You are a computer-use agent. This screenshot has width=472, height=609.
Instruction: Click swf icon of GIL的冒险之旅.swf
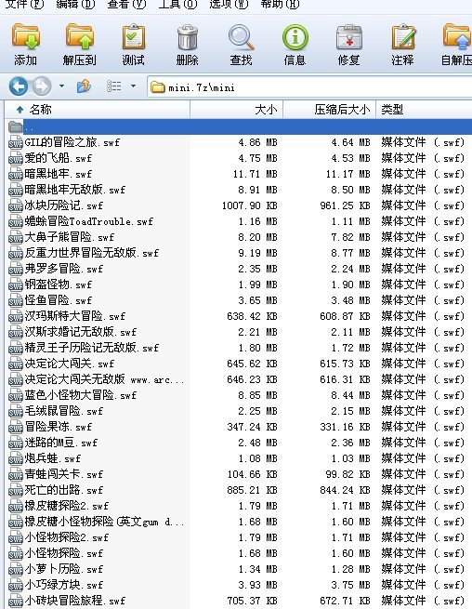pos(16,142)
